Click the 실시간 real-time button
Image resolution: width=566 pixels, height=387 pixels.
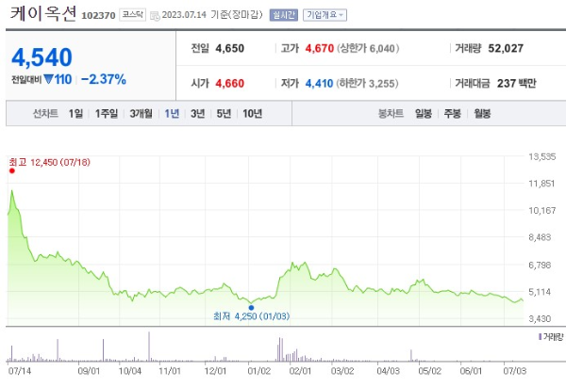click(x=283, y=15)
